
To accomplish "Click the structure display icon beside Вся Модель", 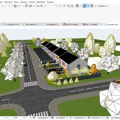I will click(x=53, y=118).
